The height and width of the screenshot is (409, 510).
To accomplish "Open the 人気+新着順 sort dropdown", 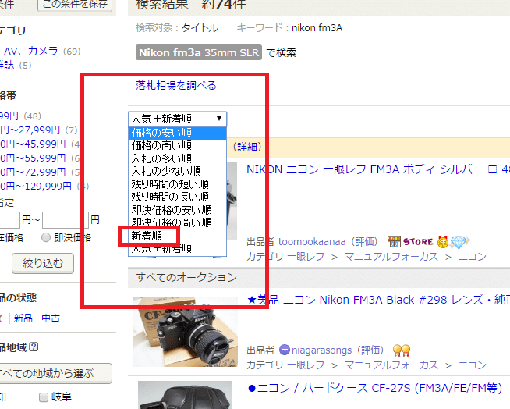I will click(177, 119).
